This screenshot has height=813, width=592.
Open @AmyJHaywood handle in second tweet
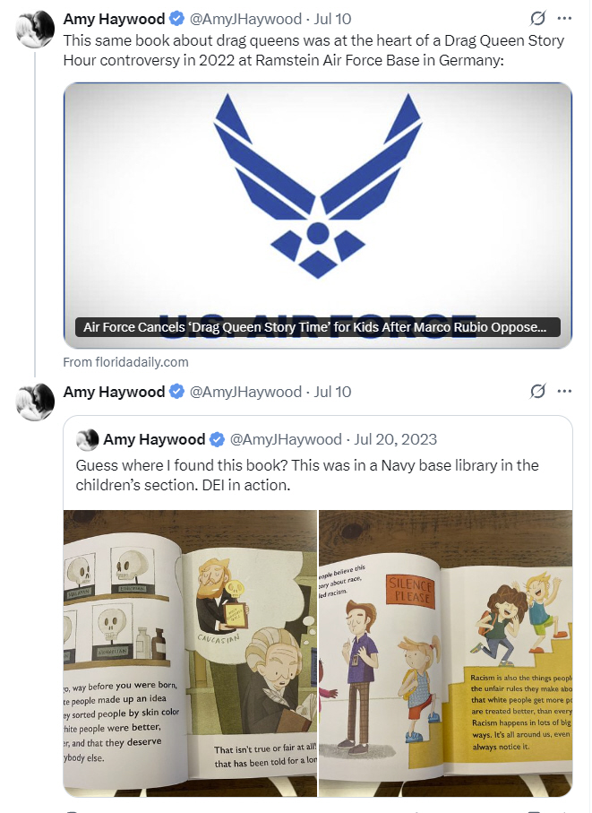[x=245, y=392]
